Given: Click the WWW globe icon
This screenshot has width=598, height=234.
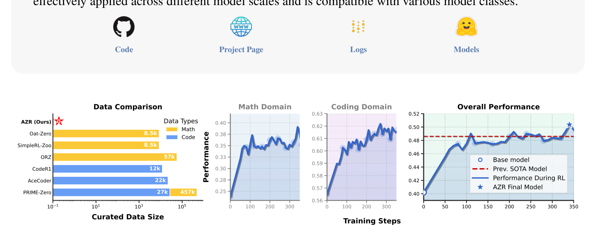Looking at the screenshot, I should click(241, 27).
